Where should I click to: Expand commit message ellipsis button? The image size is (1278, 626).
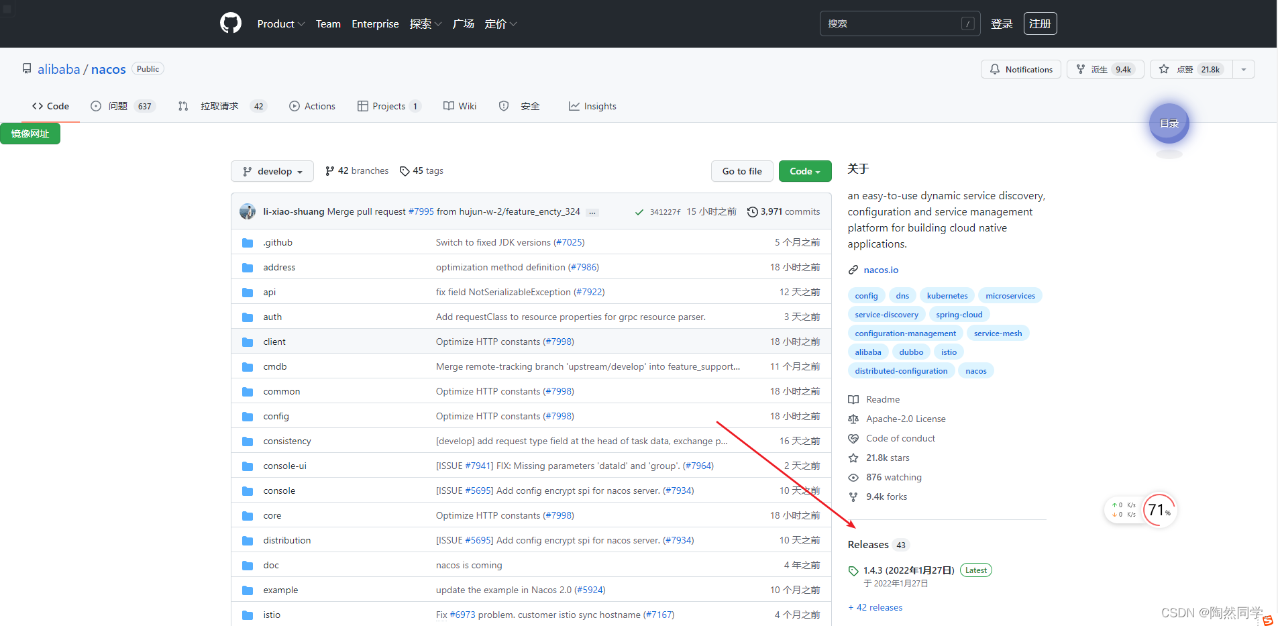[592, 212]
